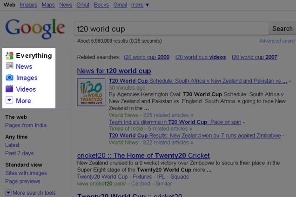Open T20 World Cup Schedule news article
This screenshot has width=296, height=197.
198,81
